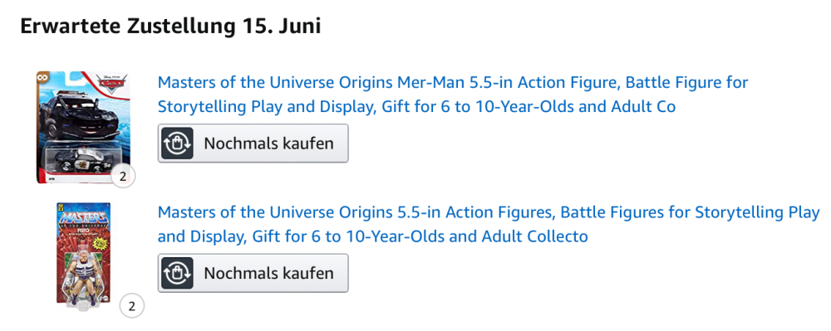
Task: Click quantity badge 2 on the Cars toy image
Action: pos(123,176)
